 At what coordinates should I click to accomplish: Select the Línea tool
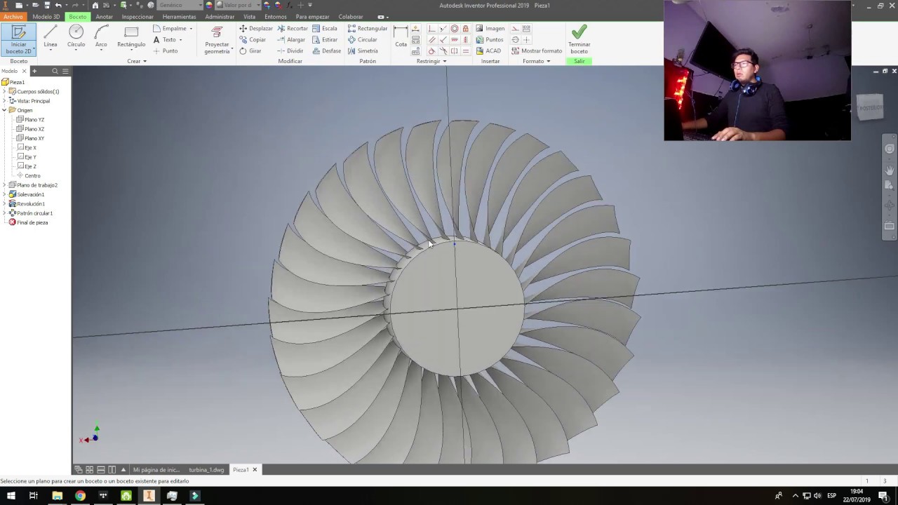click(x=51, y=38)
